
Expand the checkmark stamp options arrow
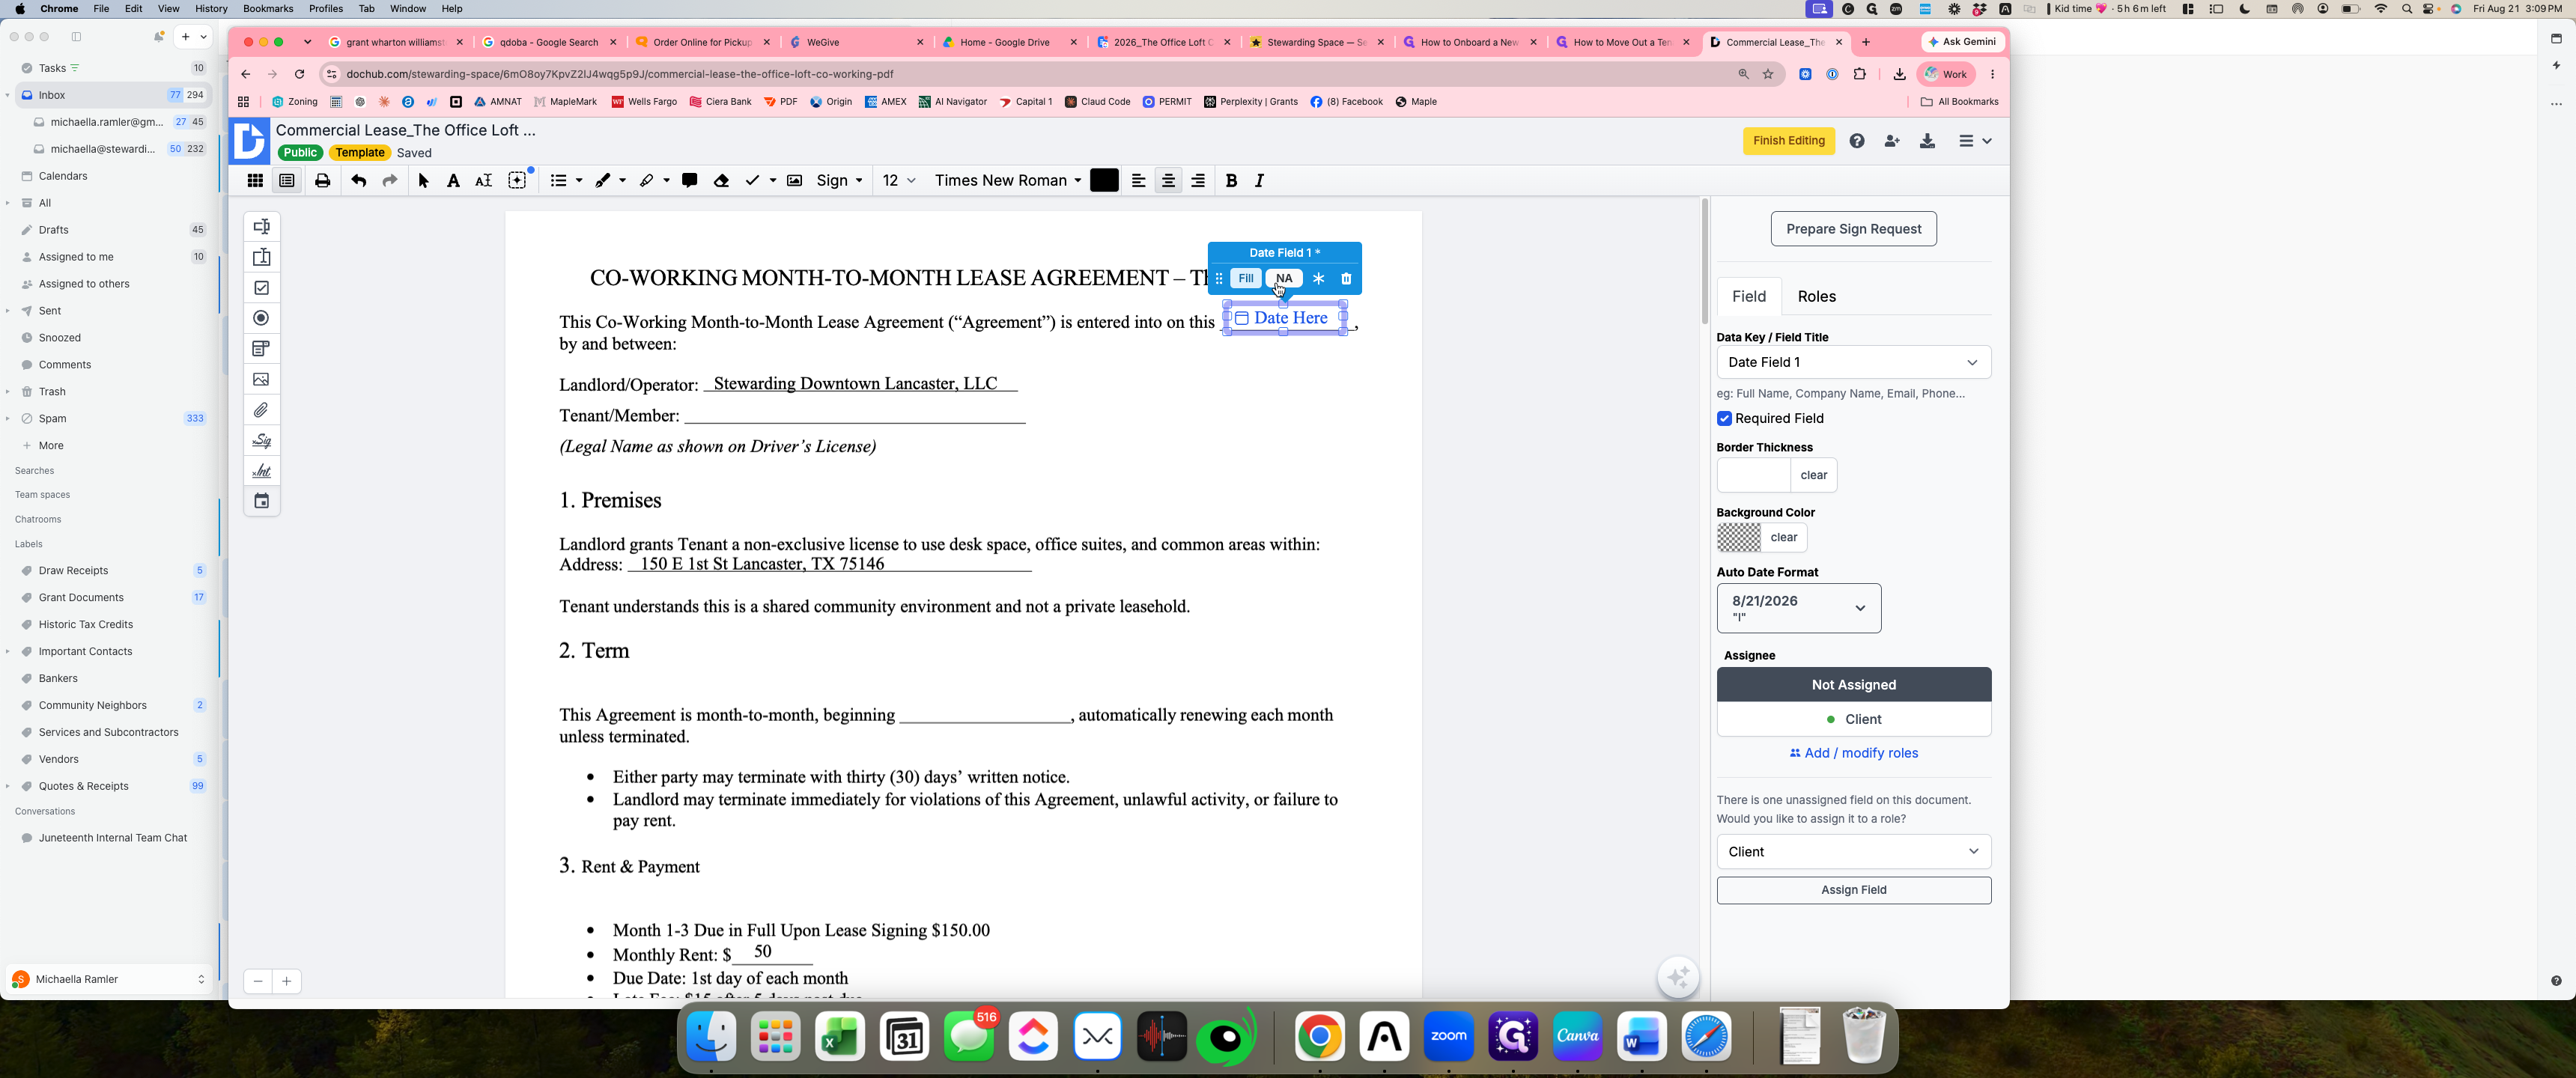(772, 181)
